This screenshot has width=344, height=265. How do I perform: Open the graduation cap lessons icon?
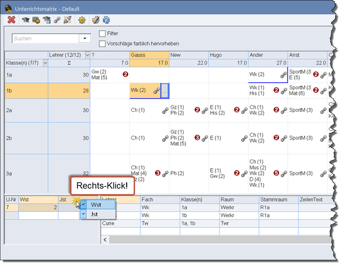(x=26, y=20)
